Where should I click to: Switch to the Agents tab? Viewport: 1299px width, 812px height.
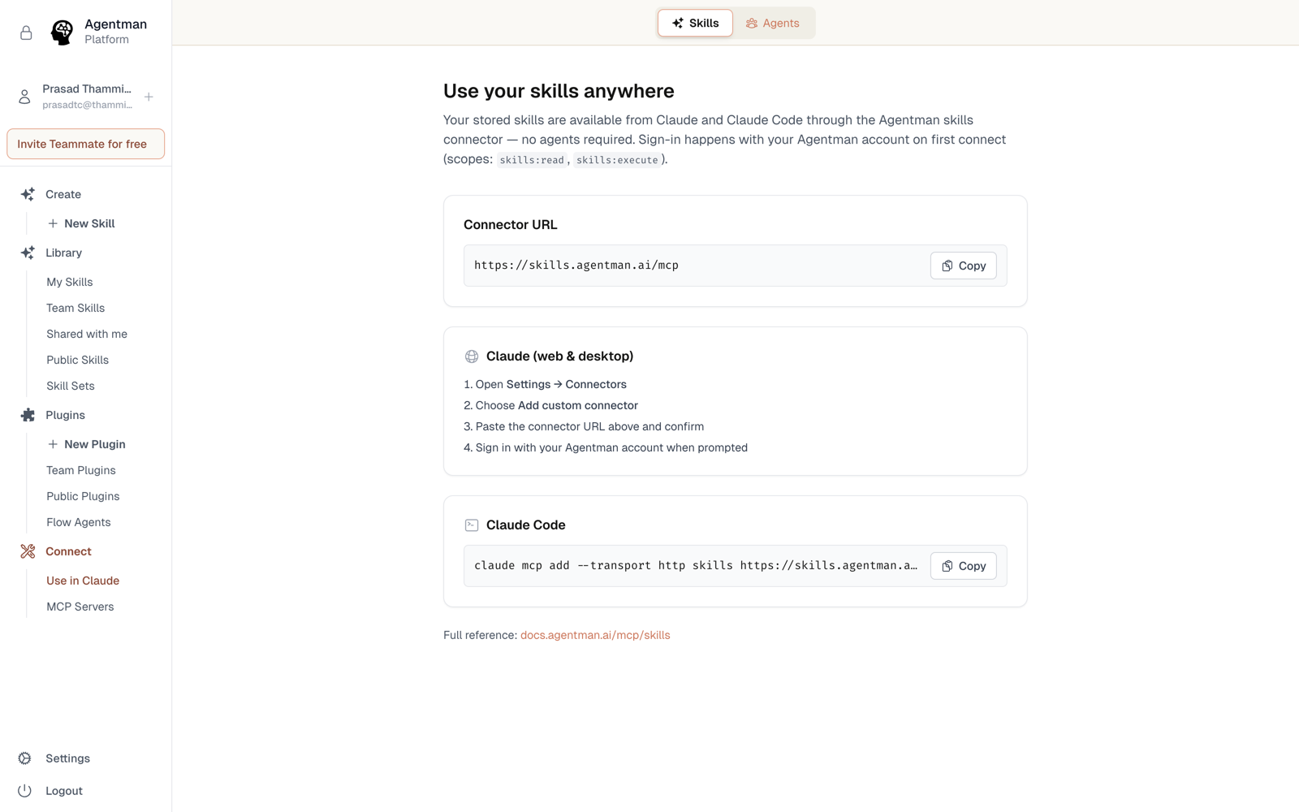pyautogui.click(x=773, y=24)
